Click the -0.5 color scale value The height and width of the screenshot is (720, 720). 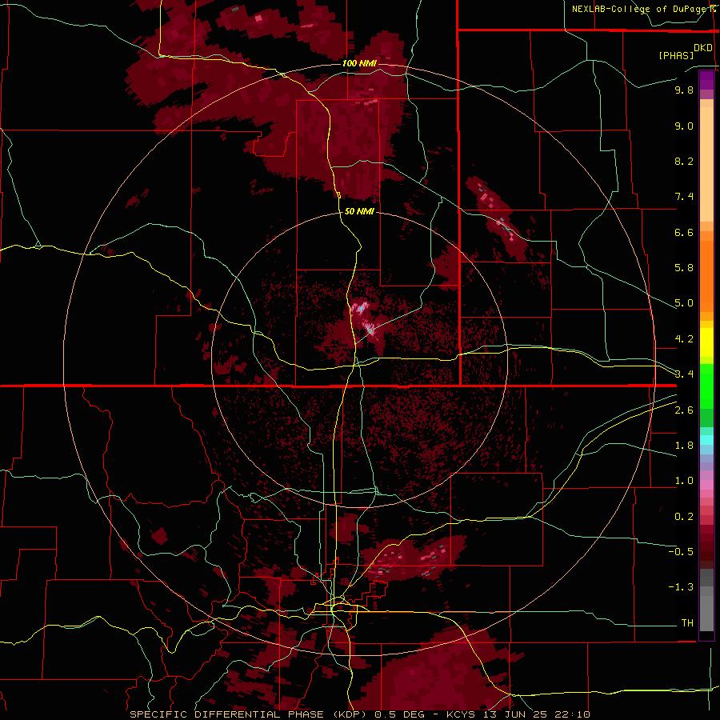681,552
